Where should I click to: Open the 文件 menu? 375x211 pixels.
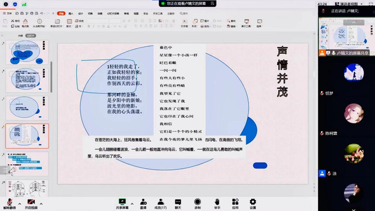8,13
